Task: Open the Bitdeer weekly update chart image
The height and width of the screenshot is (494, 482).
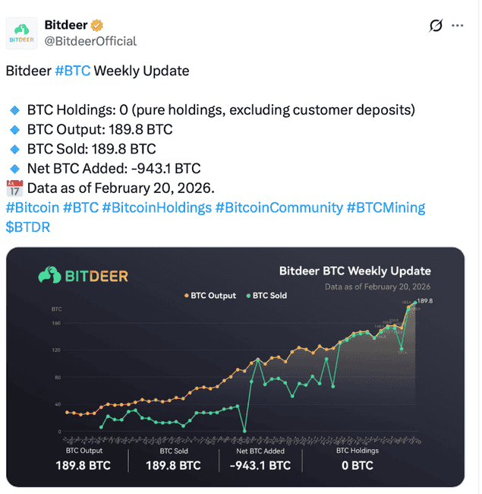Action: (x=235, y=367)
